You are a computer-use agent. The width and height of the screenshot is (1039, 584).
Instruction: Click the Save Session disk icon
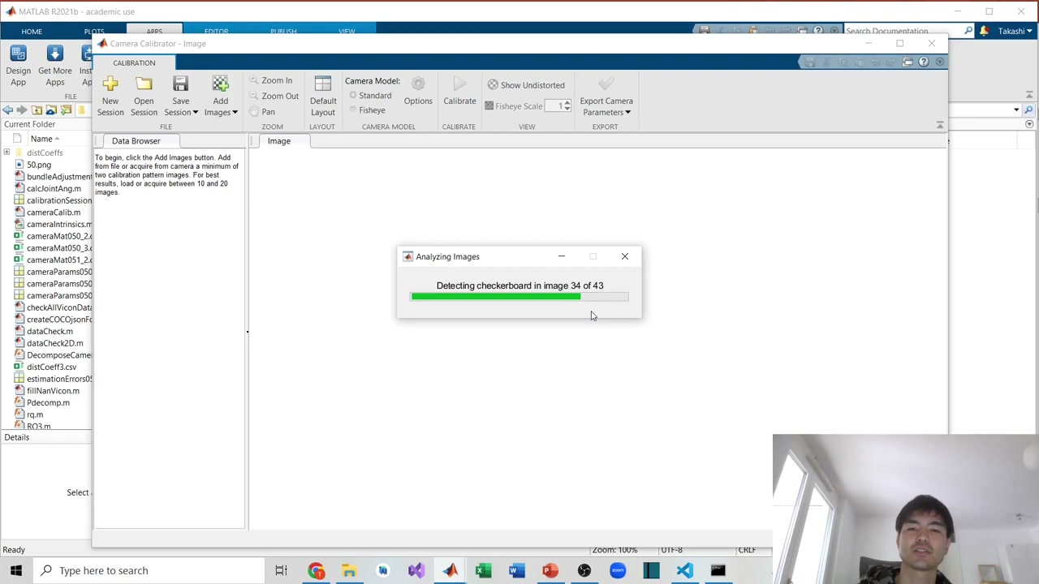180,83
